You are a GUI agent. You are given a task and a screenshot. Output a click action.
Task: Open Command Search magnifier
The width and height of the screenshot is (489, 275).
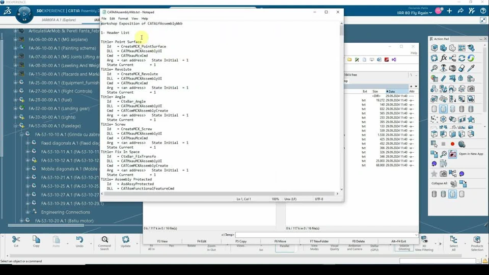(x=105, y=239)
